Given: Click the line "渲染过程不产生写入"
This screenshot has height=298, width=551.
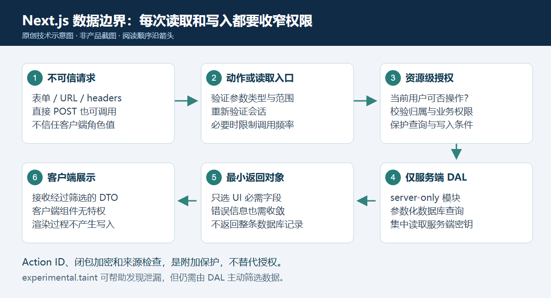Looking at the screenshot, I should 73,224.
